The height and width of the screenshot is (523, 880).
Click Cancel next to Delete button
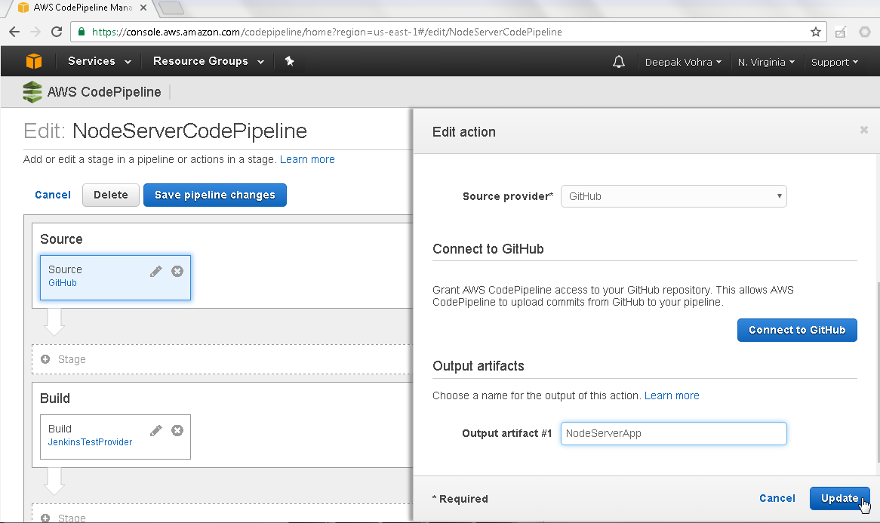click(53, 195)
